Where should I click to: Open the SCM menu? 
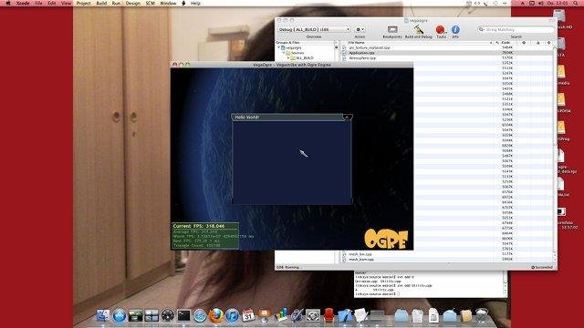point(150,3)
